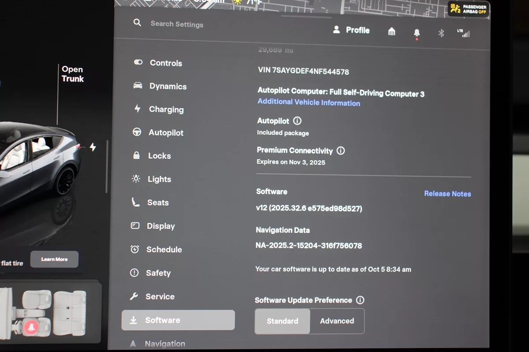This screenshot has height=352, width=529.
Task: Select the Safety menu item
Action: (x=158, y=273)
